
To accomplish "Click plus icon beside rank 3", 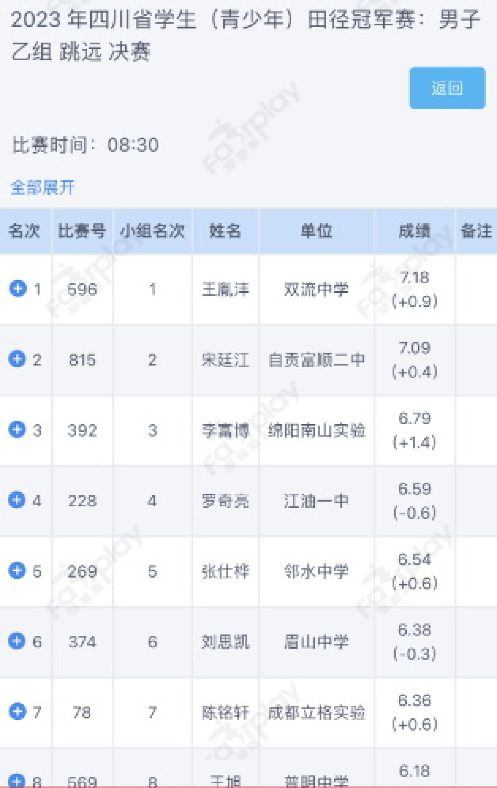I will [17, 429].
